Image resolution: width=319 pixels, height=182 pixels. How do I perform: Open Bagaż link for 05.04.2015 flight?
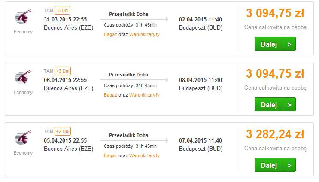coord(110,155)
